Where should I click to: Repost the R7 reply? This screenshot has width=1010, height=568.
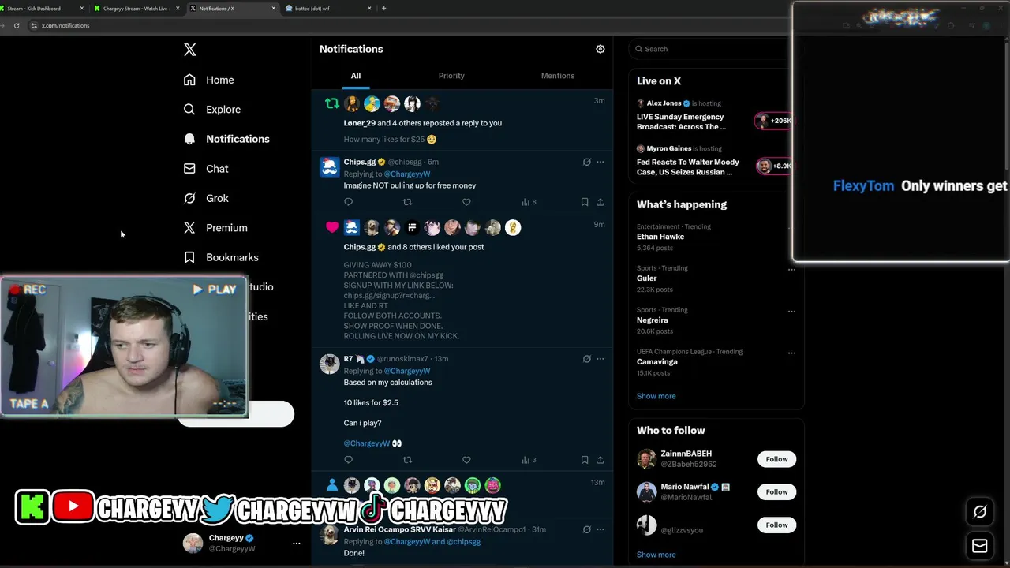pyautogui.click(x=407, y=460)
